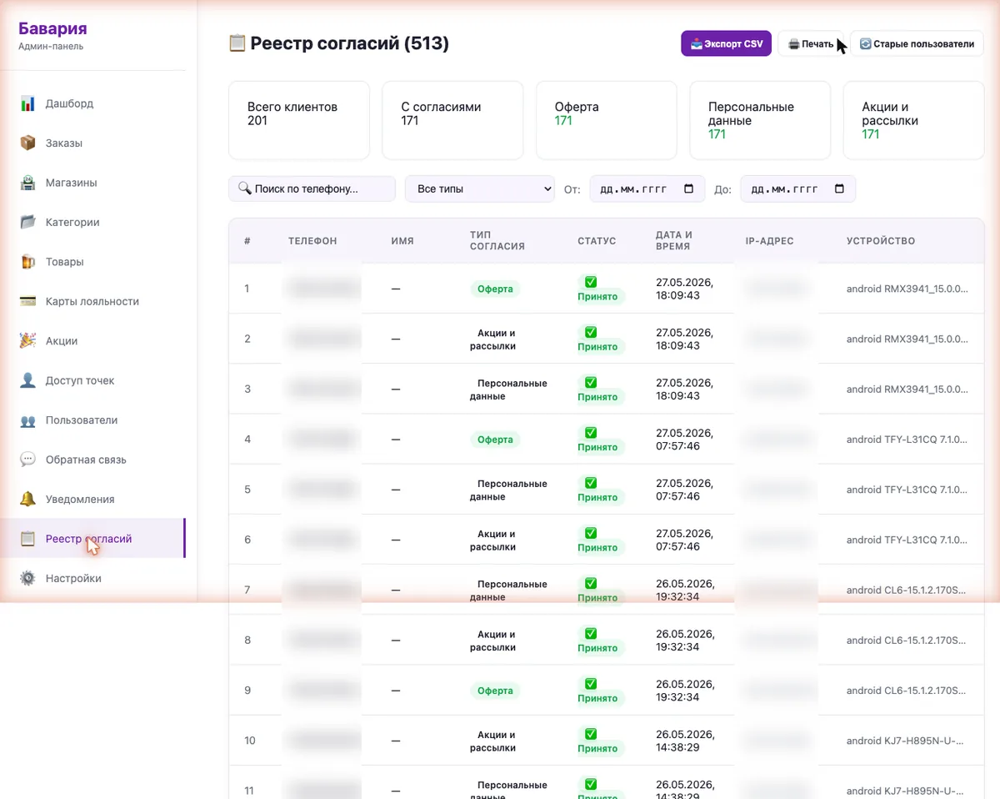
Task: Open Уведомления bell icon
Action: [x=27, y=500]
